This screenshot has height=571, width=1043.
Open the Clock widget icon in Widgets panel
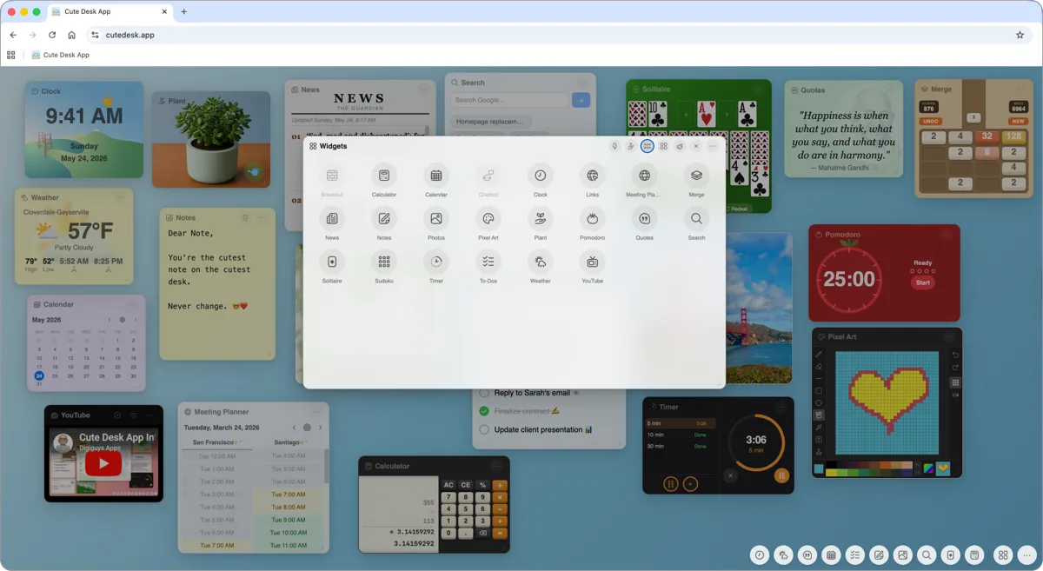click(540, 175)
